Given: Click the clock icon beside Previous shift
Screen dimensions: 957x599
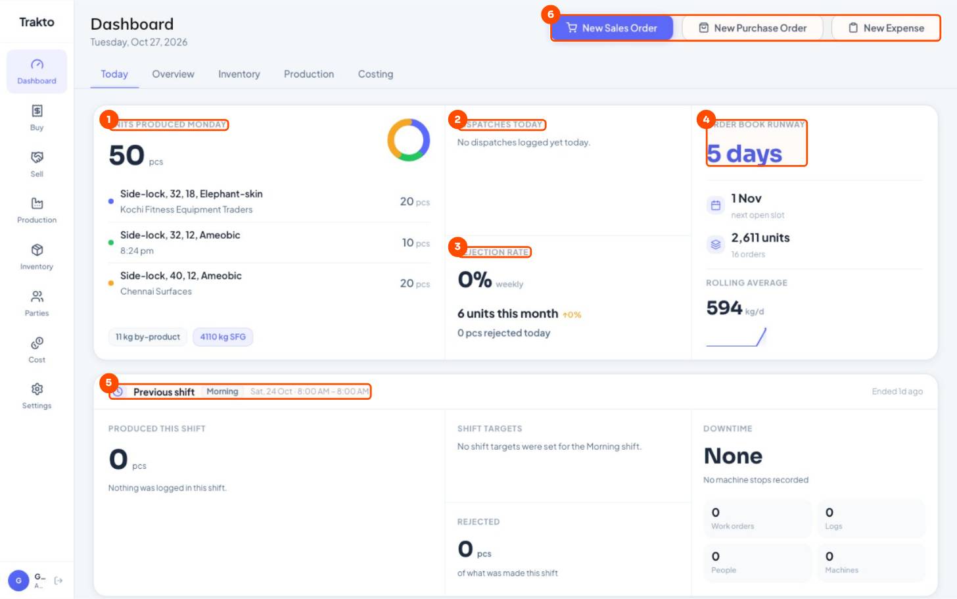Looking at the screenshot, I should click(x=118, y=392).
